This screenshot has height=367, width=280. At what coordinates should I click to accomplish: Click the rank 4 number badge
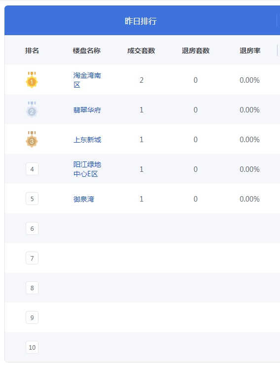(32, 169)
